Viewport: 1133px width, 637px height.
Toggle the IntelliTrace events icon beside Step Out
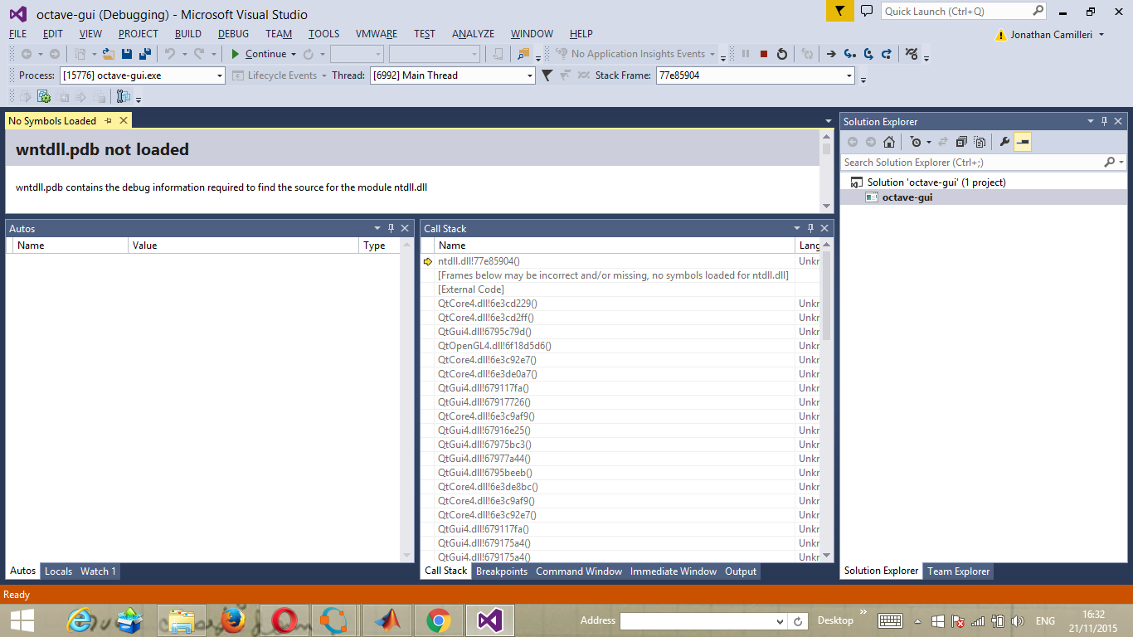click(912, 54)
